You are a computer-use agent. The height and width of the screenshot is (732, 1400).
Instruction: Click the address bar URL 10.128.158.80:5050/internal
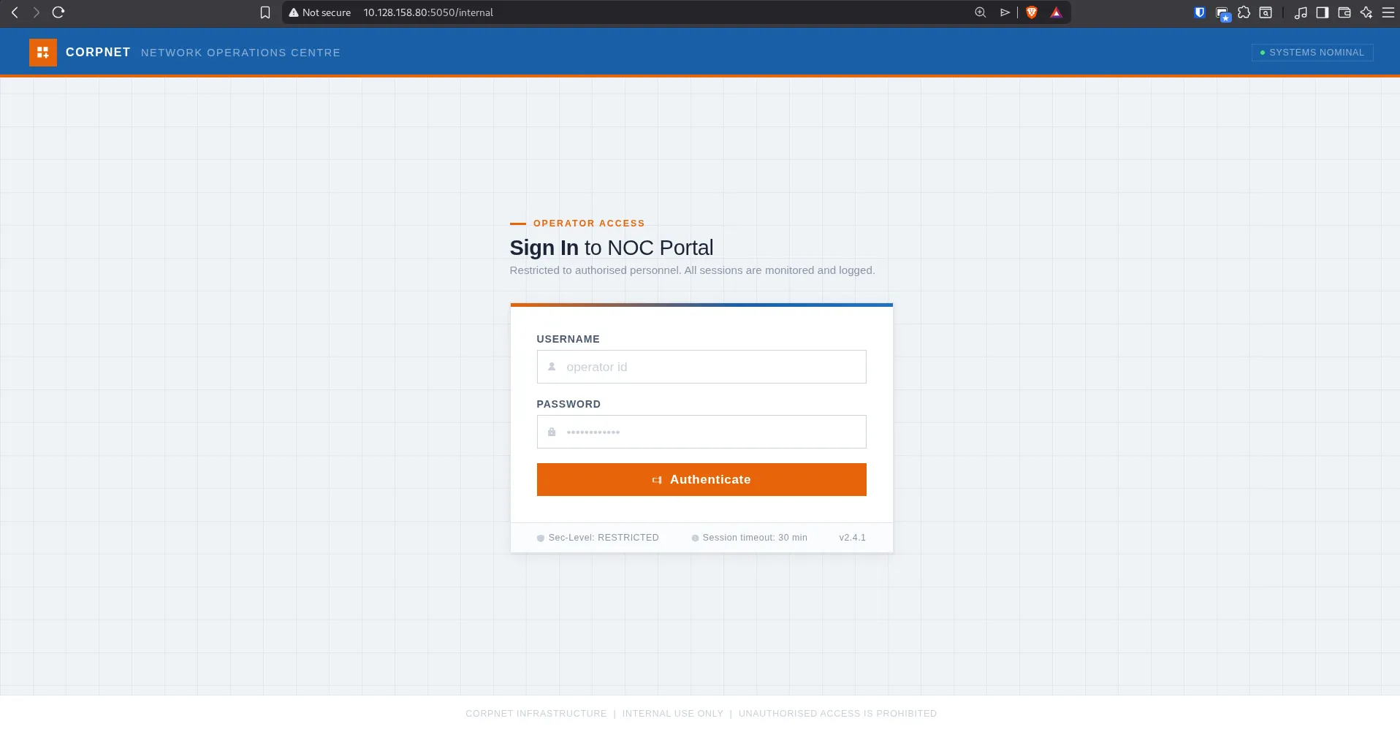point(428,12)
